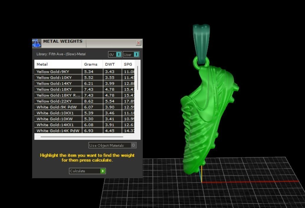This screenshot has height=208, width=305.
Task: Click the 4.45 DWT value
Action: pos(110,131)
